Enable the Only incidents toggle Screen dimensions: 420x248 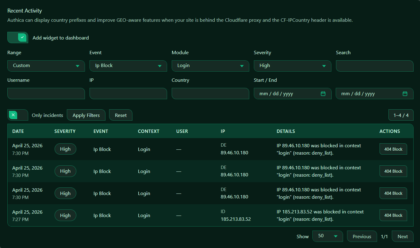18,115
